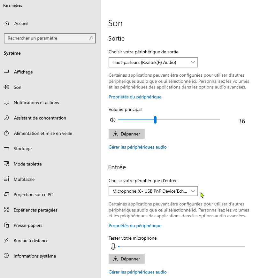Mute using the Volume principal speaker icon

coord(112,120)
